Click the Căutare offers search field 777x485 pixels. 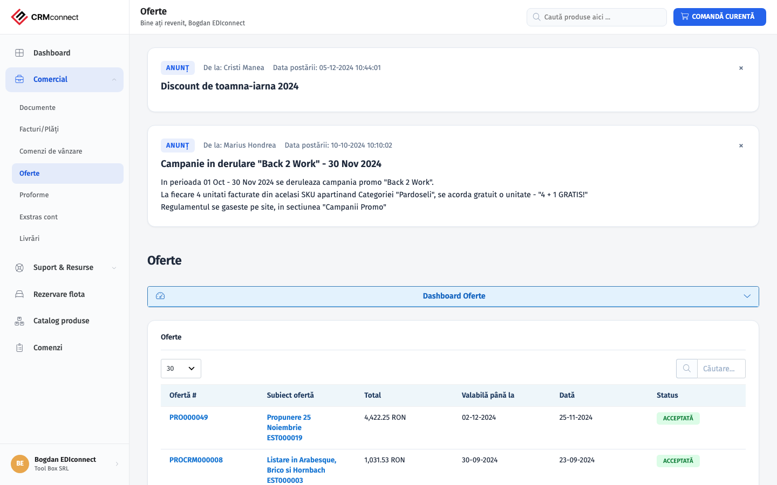[721, 369]
